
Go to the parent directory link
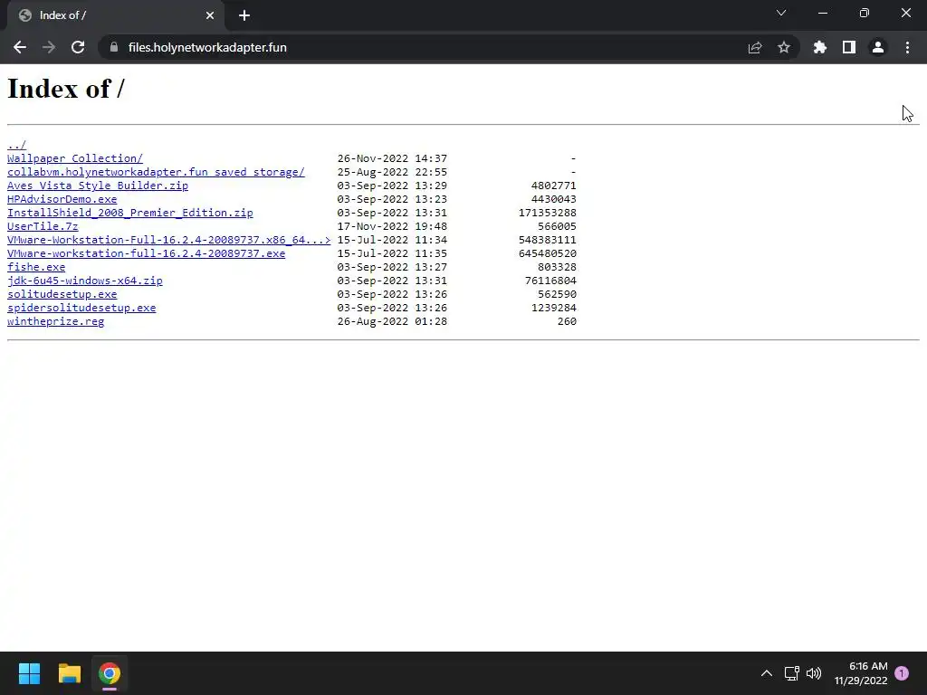click(x=16, y=145)
